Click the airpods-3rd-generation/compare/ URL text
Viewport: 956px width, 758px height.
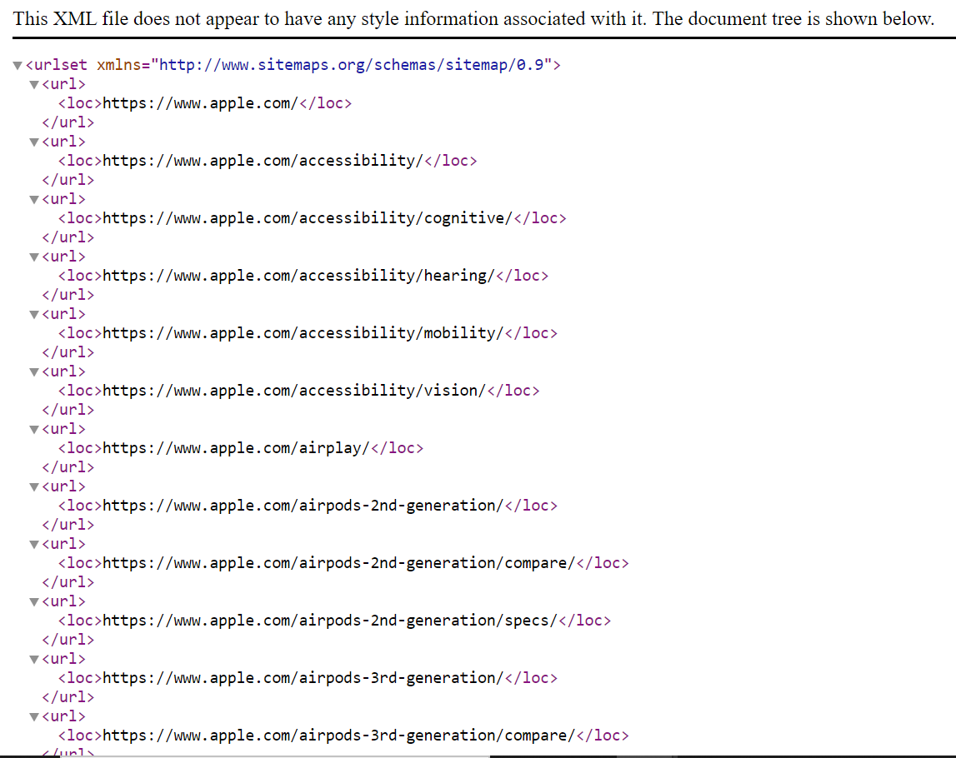point(339,735)
